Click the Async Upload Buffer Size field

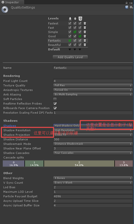coord(93,206)
